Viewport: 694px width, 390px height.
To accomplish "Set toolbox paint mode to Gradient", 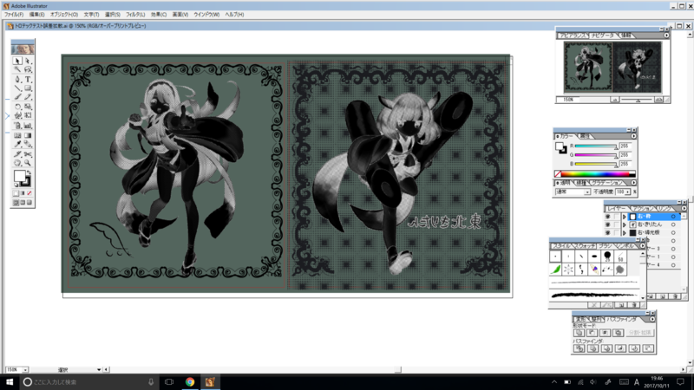I will click(x=23, y=193).
